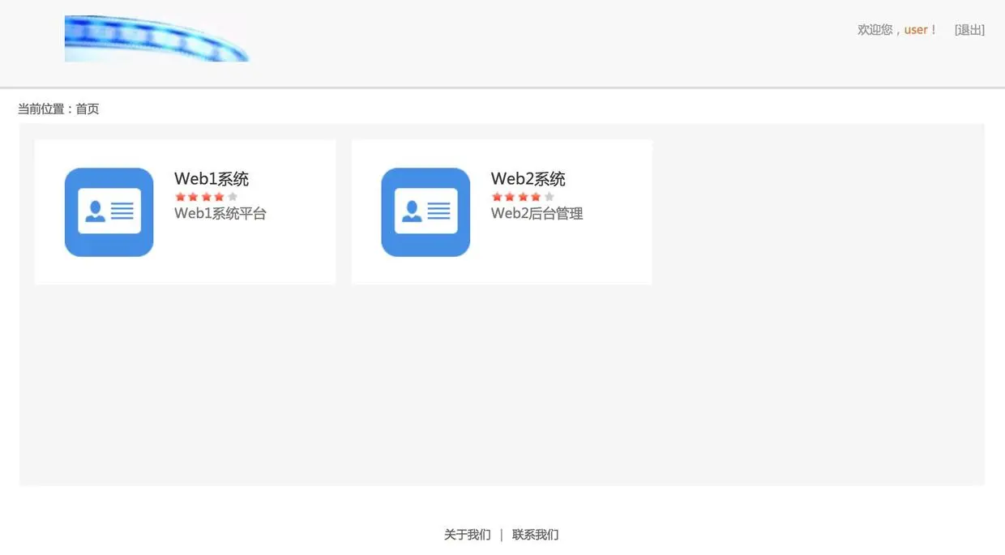Click the 联系我们 footer link
Viewport: 1005px width, 555px height.
535,534
